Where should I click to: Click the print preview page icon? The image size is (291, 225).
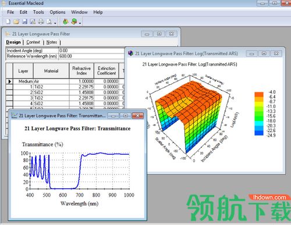49,22
